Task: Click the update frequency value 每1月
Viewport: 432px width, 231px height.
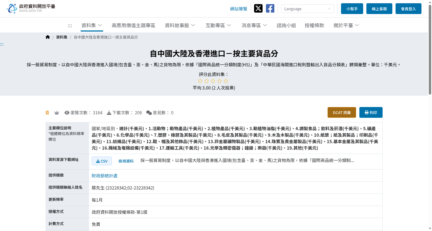Action: coord(97,200)
